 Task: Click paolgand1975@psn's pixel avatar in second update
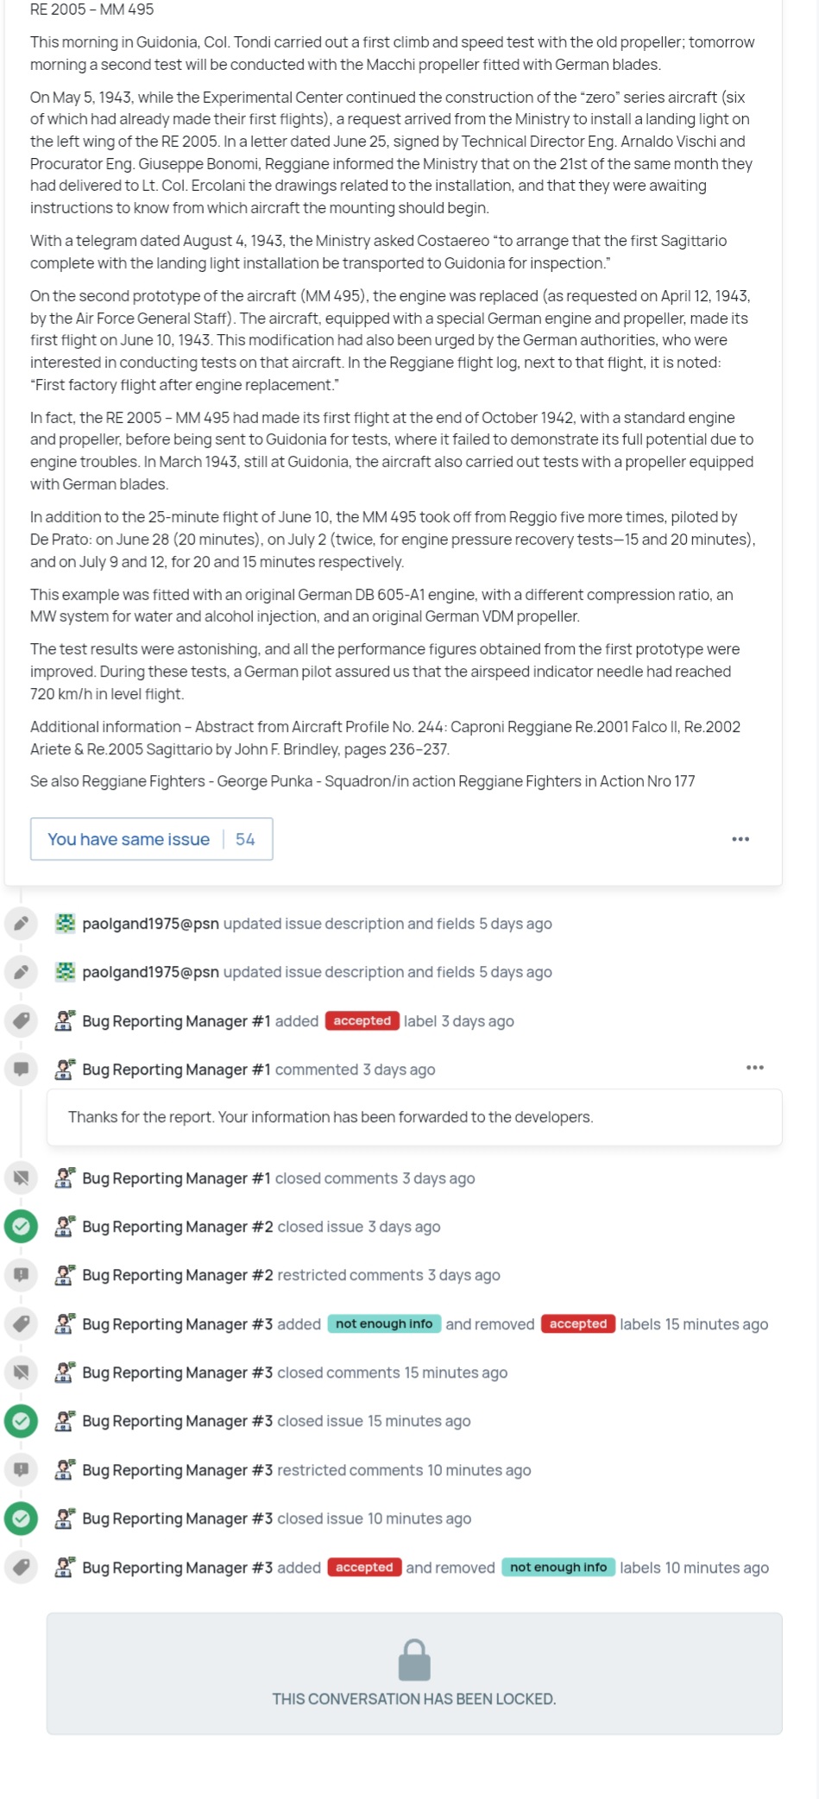65,972
